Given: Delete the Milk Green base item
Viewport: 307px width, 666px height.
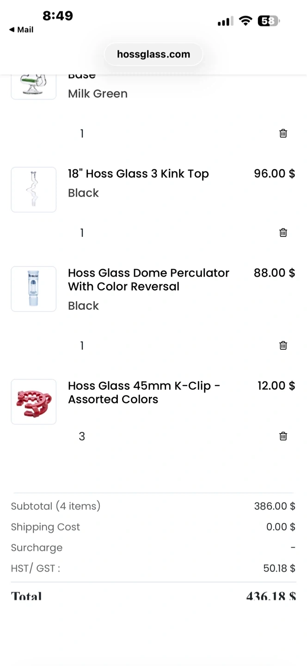Looking at the screenshot, I should point(283,134).
